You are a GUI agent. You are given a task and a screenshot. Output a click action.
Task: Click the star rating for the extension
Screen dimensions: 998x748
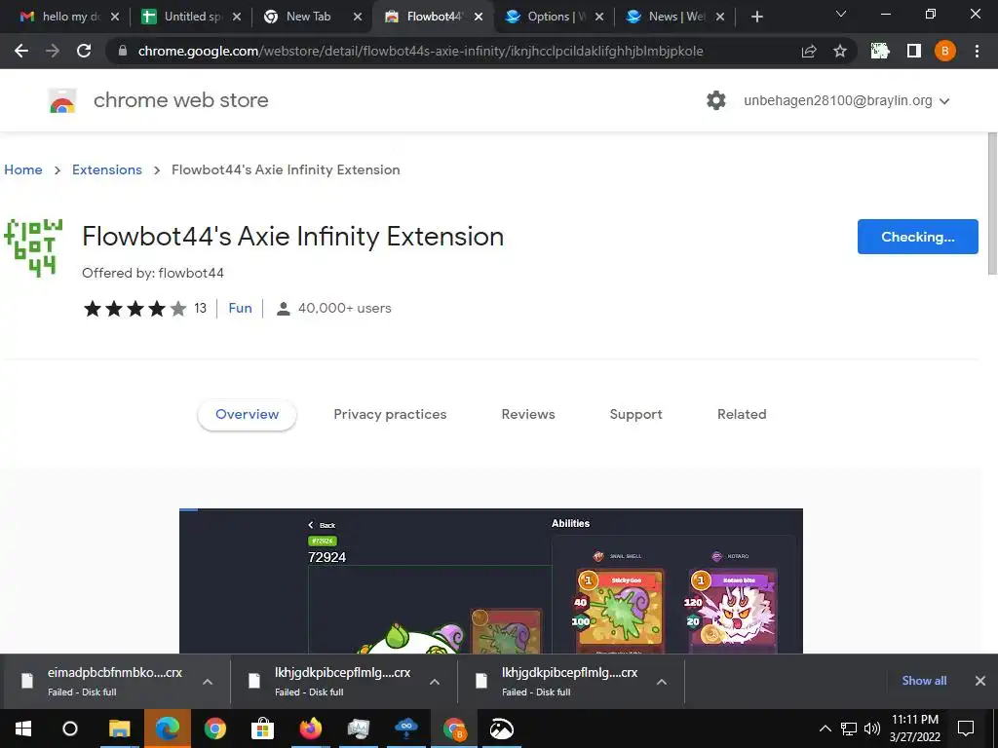[x=134, y=309]
